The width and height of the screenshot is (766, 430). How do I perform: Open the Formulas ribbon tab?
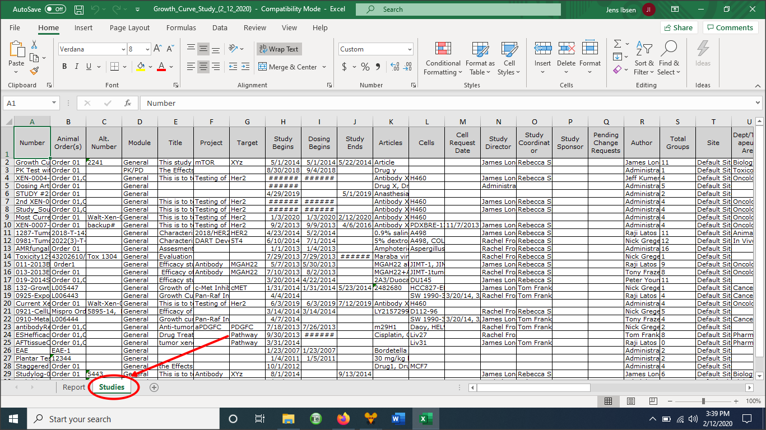click(x=181, y=28)
